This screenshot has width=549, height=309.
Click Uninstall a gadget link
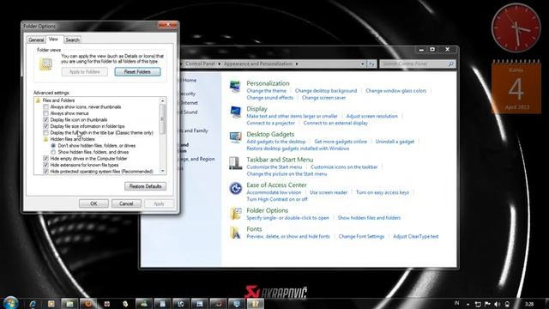[x=395, y=142]
